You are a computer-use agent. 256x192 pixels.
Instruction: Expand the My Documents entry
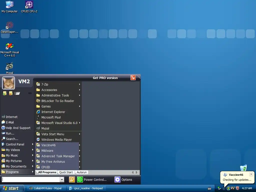coord(17,166)
